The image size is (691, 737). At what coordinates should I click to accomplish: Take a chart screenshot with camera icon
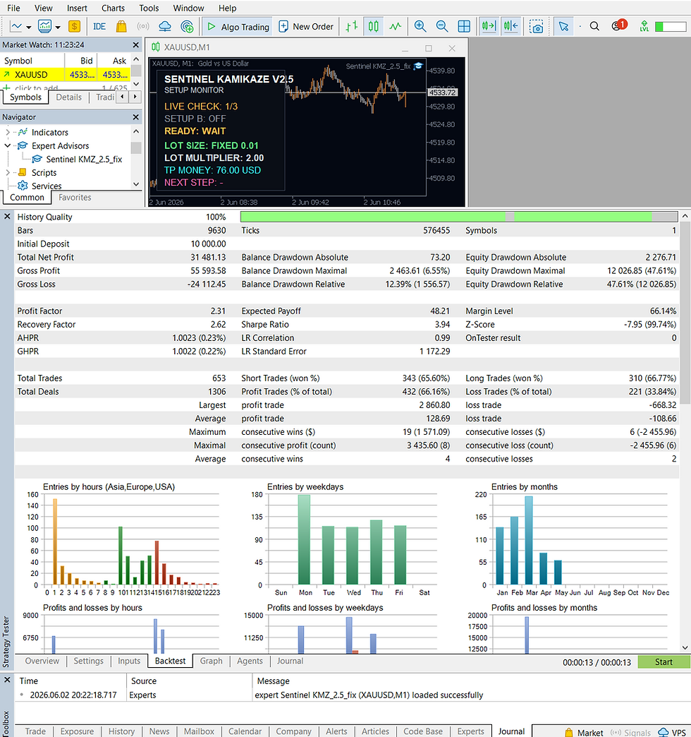[536, 26]
